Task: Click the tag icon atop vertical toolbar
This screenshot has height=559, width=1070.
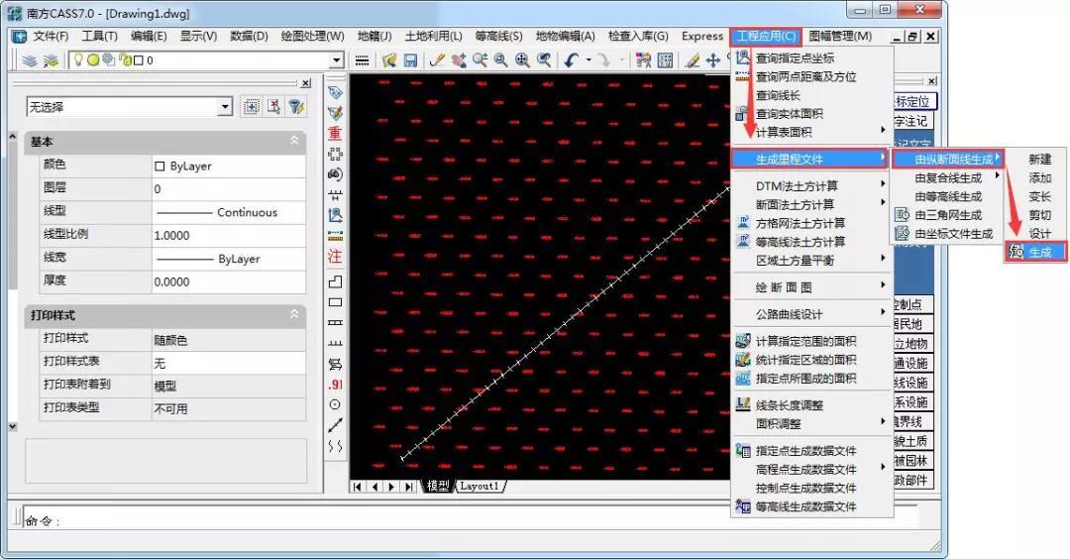Action: point(335,92)
